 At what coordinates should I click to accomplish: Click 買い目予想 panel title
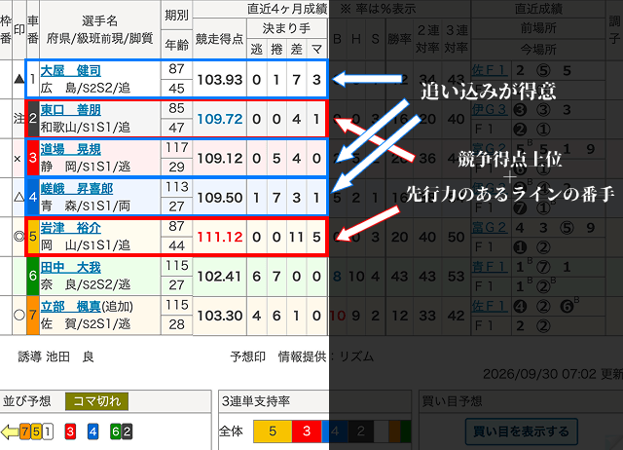[452, 401]
